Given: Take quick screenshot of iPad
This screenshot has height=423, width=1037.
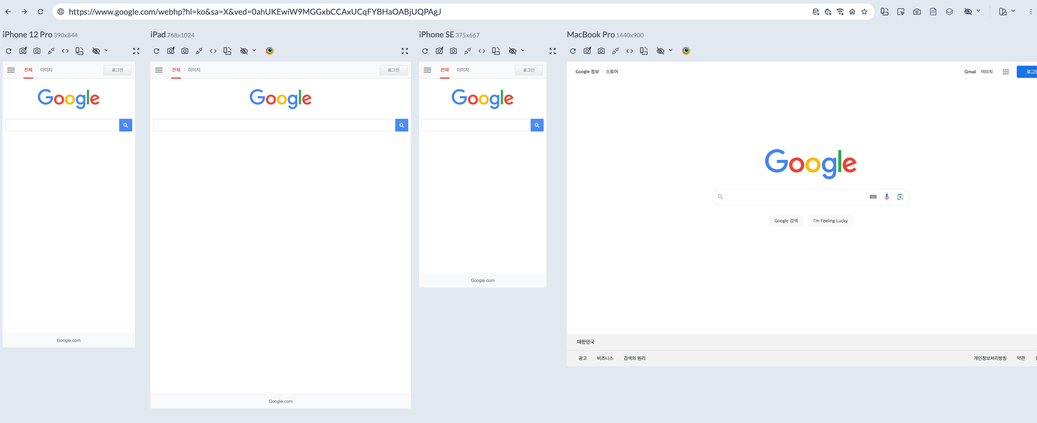Looking at the screenshot, I should coord(171,51).
